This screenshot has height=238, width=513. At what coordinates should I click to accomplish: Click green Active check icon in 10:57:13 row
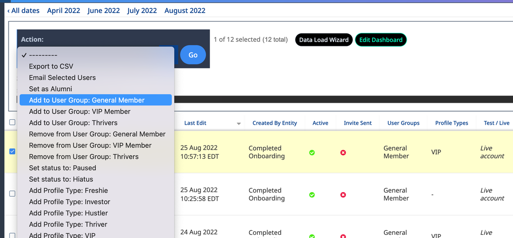tap(312, 153)
